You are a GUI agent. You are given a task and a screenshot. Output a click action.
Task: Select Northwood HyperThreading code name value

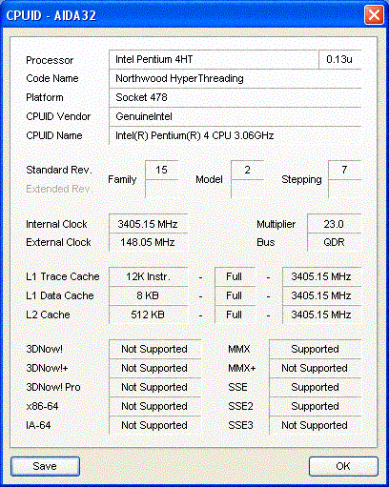235,78
